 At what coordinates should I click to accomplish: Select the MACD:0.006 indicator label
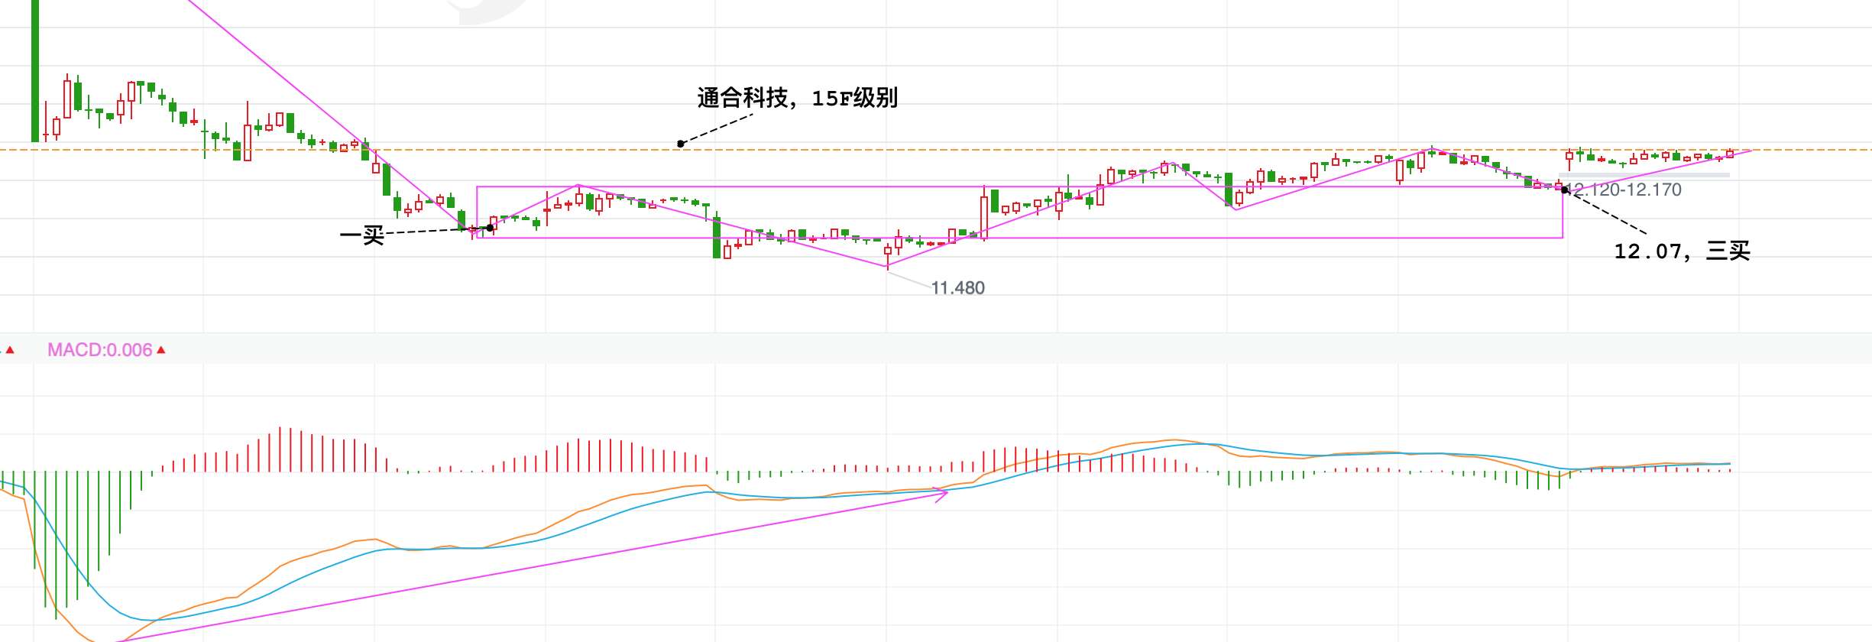click(100, 350)
